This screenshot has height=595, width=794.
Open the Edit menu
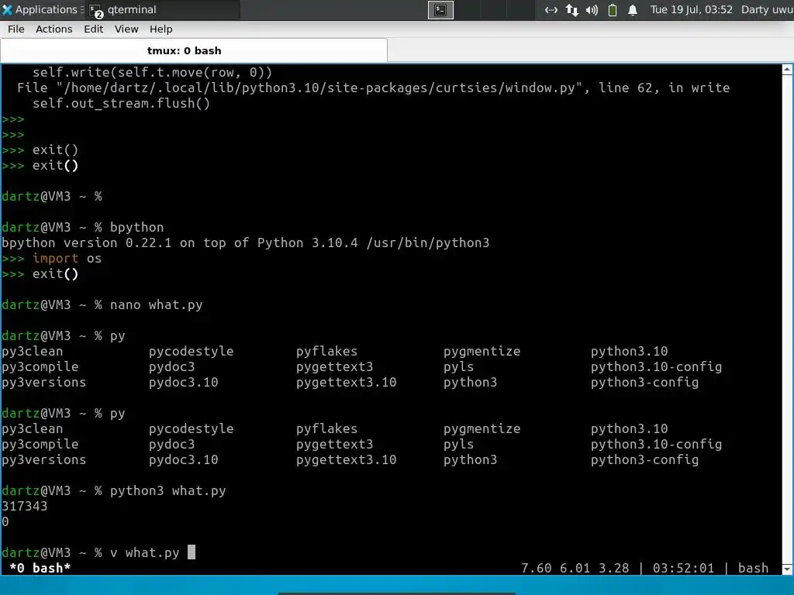94,29
